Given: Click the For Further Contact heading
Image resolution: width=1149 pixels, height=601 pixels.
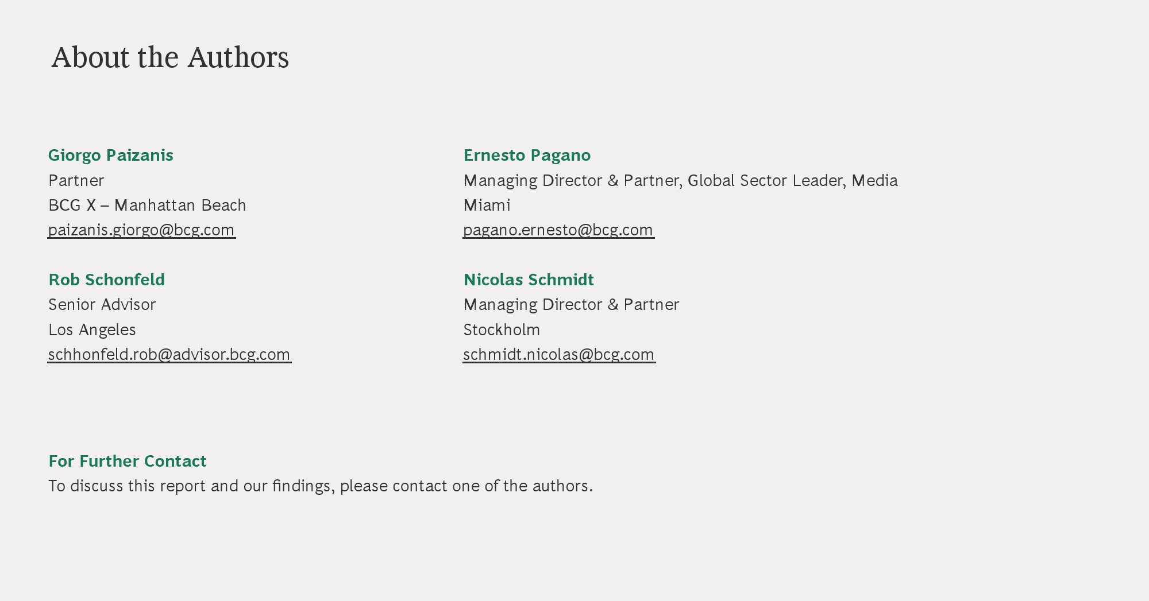Looking at the screenshot, I should pyautogui.click(x=128, y=461).
